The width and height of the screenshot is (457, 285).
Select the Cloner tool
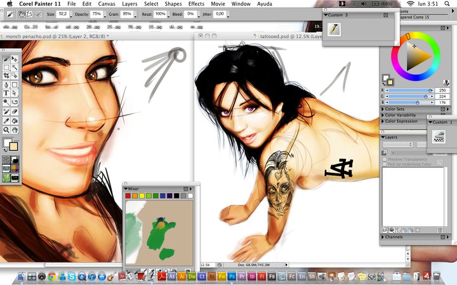click(14, 102)
